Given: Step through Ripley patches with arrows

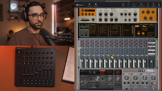Looking at the screenshot, I should (x=139, y=71).
